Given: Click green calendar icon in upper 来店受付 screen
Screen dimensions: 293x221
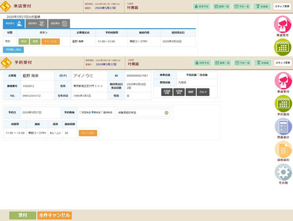Looking at the screenshot, I should click(x=283, y=47).
